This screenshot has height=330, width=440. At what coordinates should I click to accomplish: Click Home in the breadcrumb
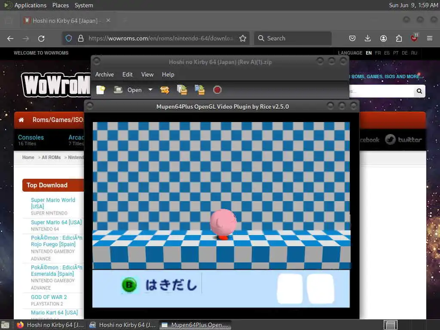pos(28,157)
